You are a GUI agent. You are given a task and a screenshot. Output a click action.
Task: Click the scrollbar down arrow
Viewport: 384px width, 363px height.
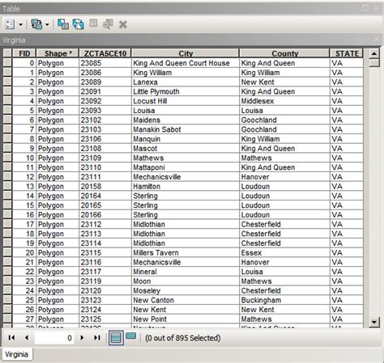(374, 322)
